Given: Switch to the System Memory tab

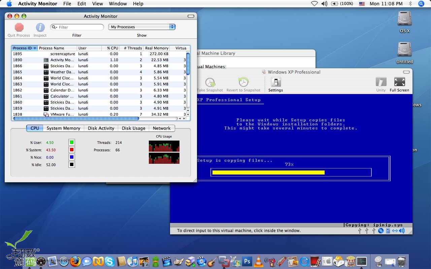Looking at the screenshot, I should (x=63, y=128).
